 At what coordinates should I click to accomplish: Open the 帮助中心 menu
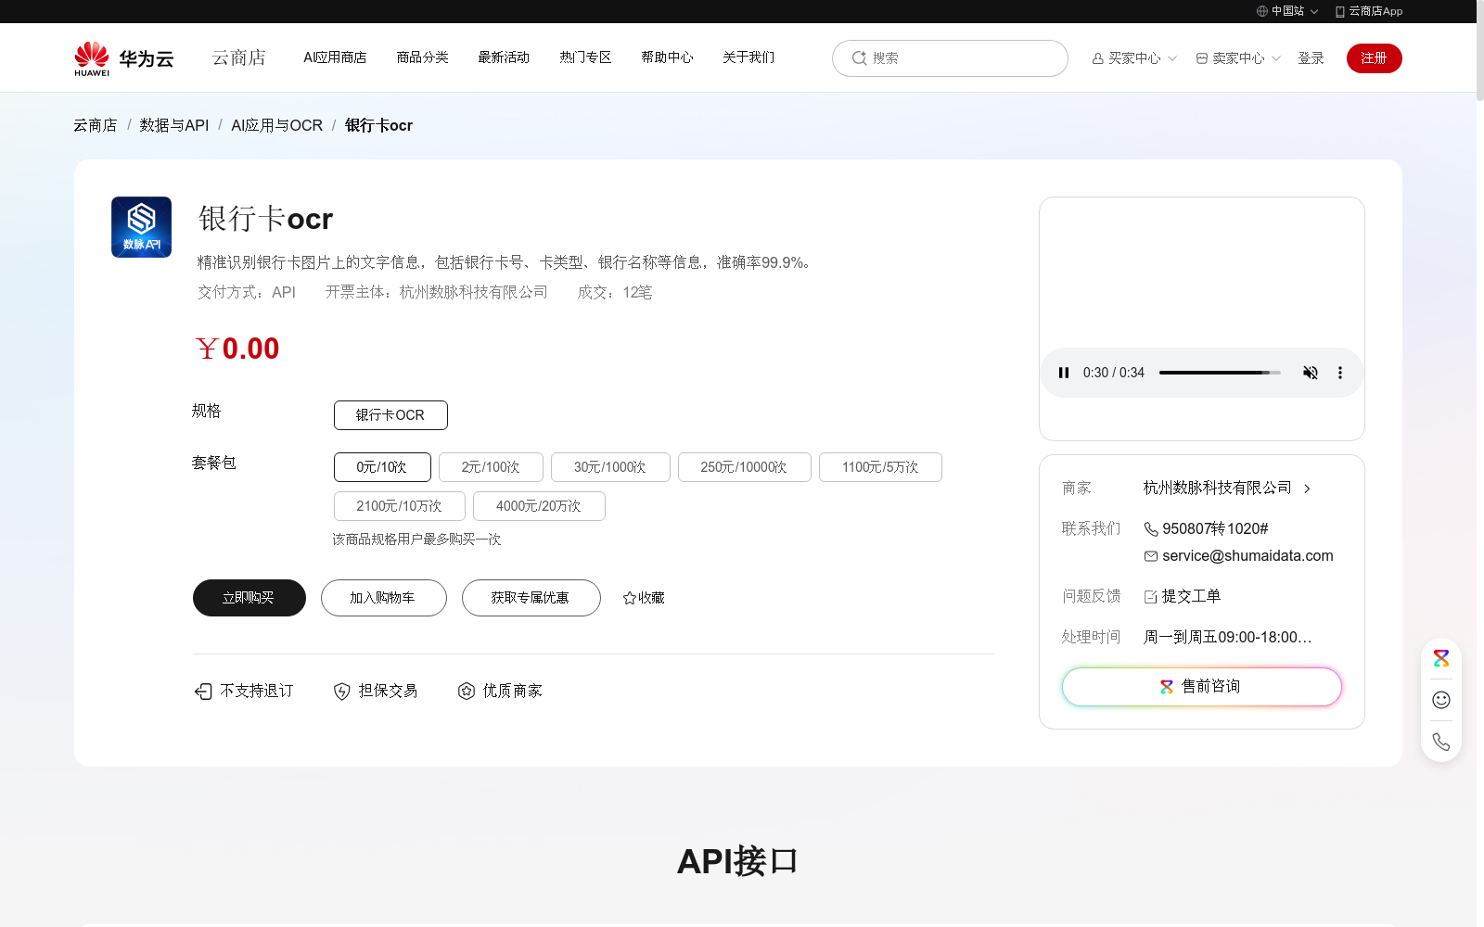click(x=667, y=57)
